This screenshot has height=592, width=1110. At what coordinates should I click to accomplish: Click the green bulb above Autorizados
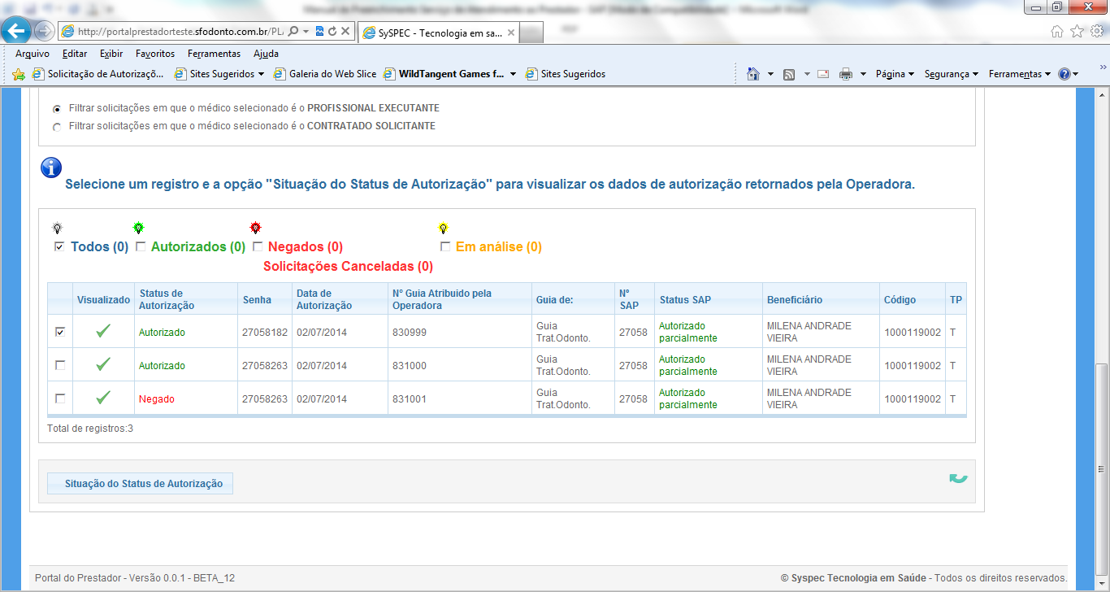tap(139, 229)
